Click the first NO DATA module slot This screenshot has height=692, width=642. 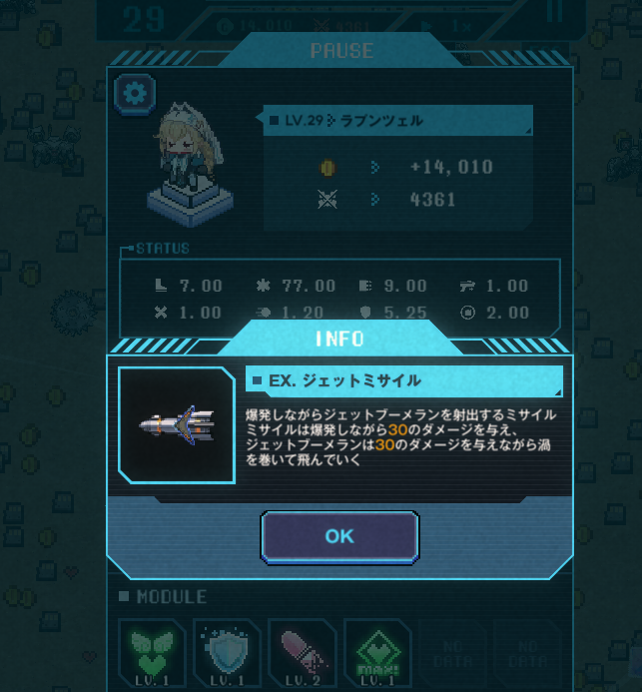point(452,654)
